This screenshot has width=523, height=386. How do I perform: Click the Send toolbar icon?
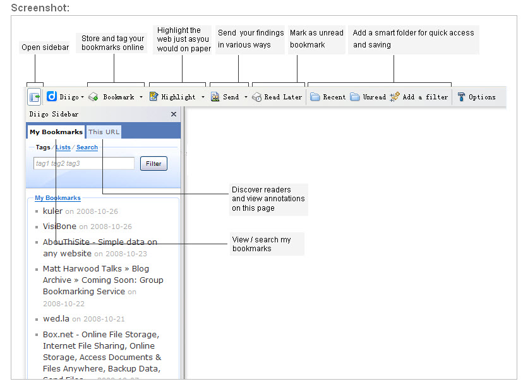pos(215,97)
